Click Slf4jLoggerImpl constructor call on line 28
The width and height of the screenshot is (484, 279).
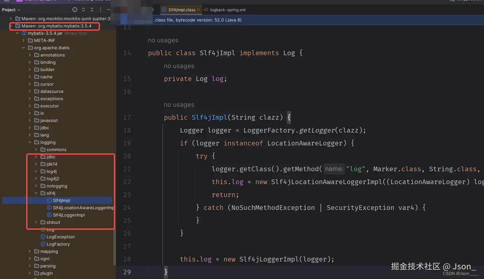coord(269,259)
